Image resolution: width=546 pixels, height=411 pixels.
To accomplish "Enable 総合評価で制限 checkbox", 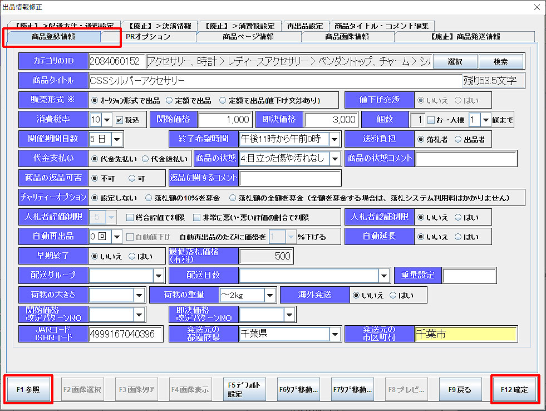I will click(130, 217).
